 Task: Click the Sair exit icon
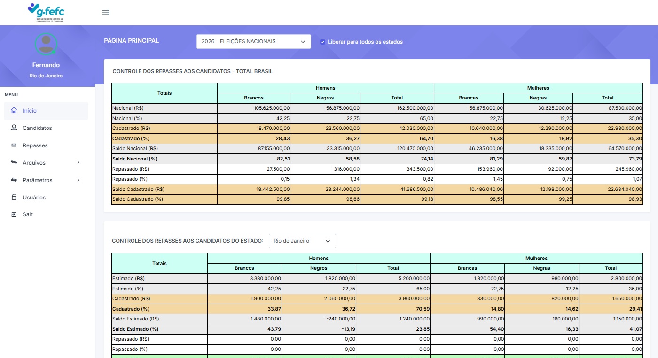(14, 214)
